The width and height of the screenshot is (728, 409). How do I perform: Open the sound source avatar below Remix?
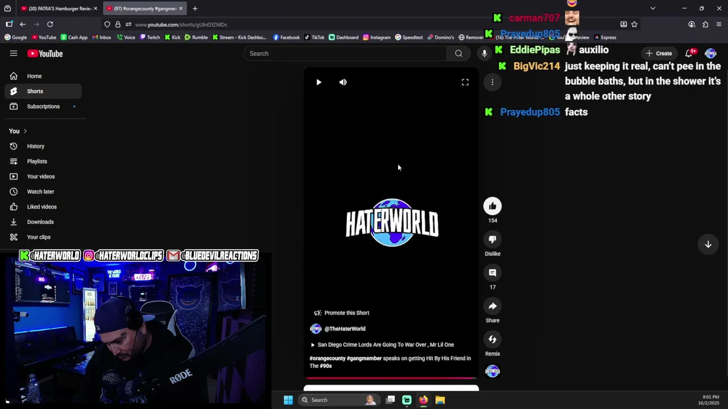point(493,372)
